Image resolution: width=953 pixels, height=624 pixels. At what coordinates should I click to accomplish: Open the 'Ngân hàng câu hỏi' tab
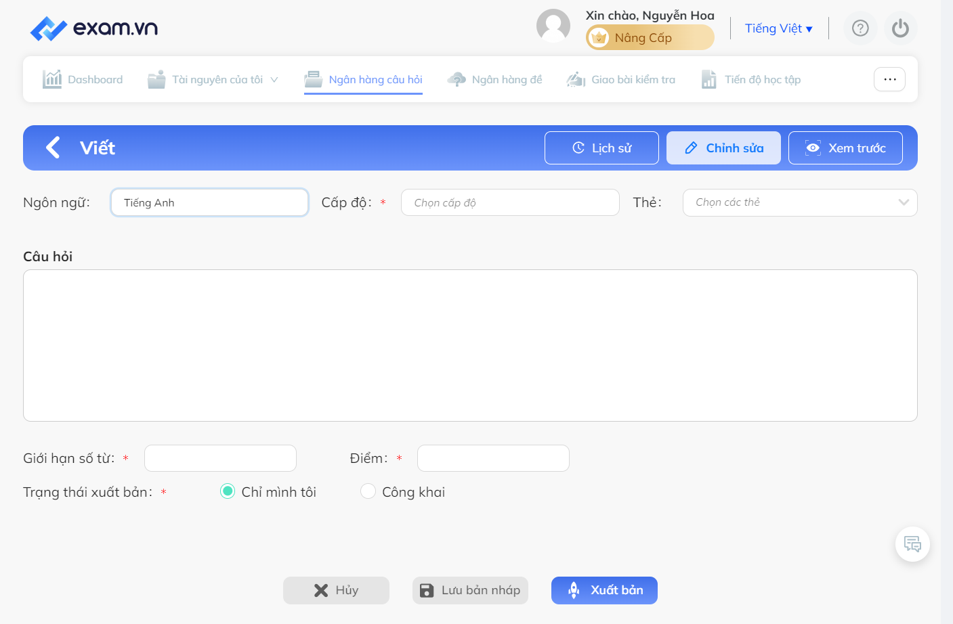363,79
